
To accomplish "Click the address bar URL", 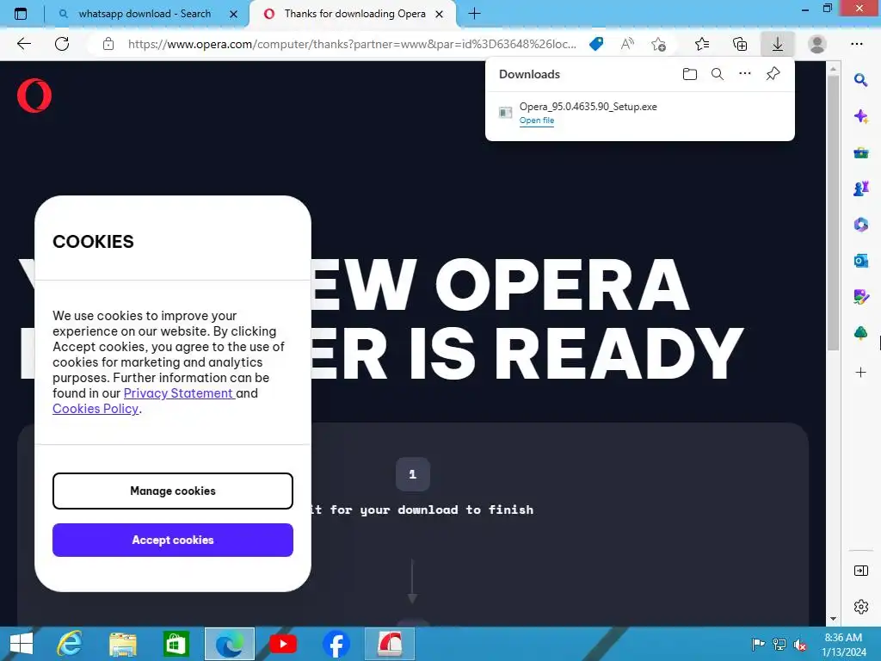I will point(352,44).
